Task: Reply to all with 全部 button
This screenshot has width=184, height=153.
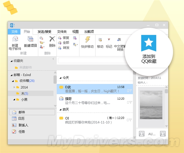Action: [64, 43]
